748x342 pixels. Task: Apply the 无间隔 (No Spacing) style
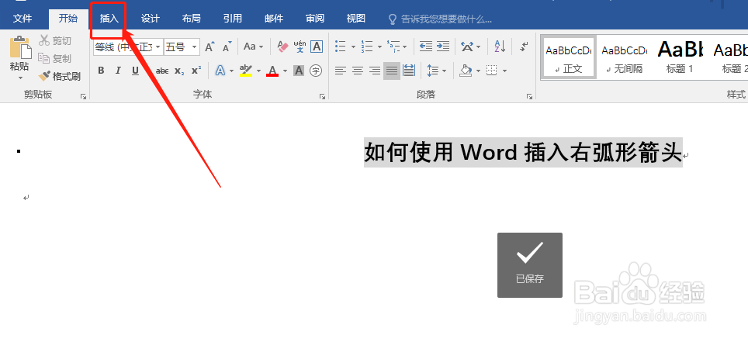(x=624, y=57)
